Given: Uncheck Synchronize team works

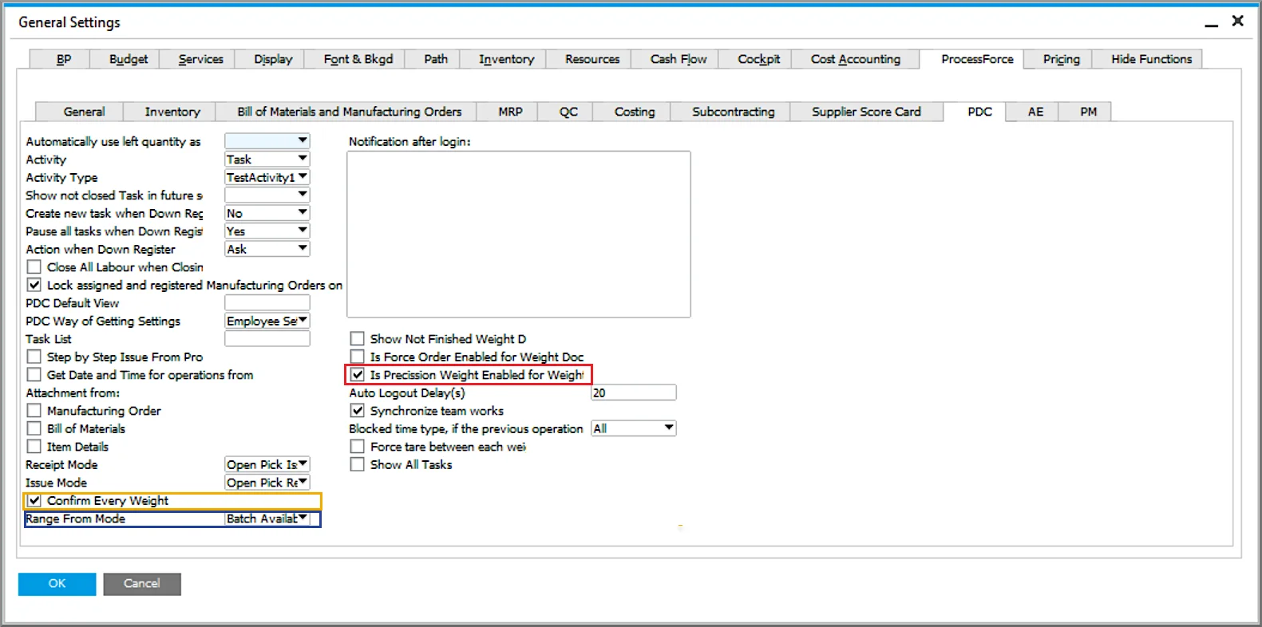Looking at the screenshot, I should coord(358,411).
